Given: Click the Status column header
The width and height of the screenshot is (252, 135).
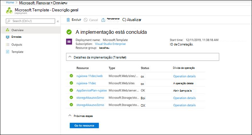Looking at the screenshot, I should coord(145,68).
